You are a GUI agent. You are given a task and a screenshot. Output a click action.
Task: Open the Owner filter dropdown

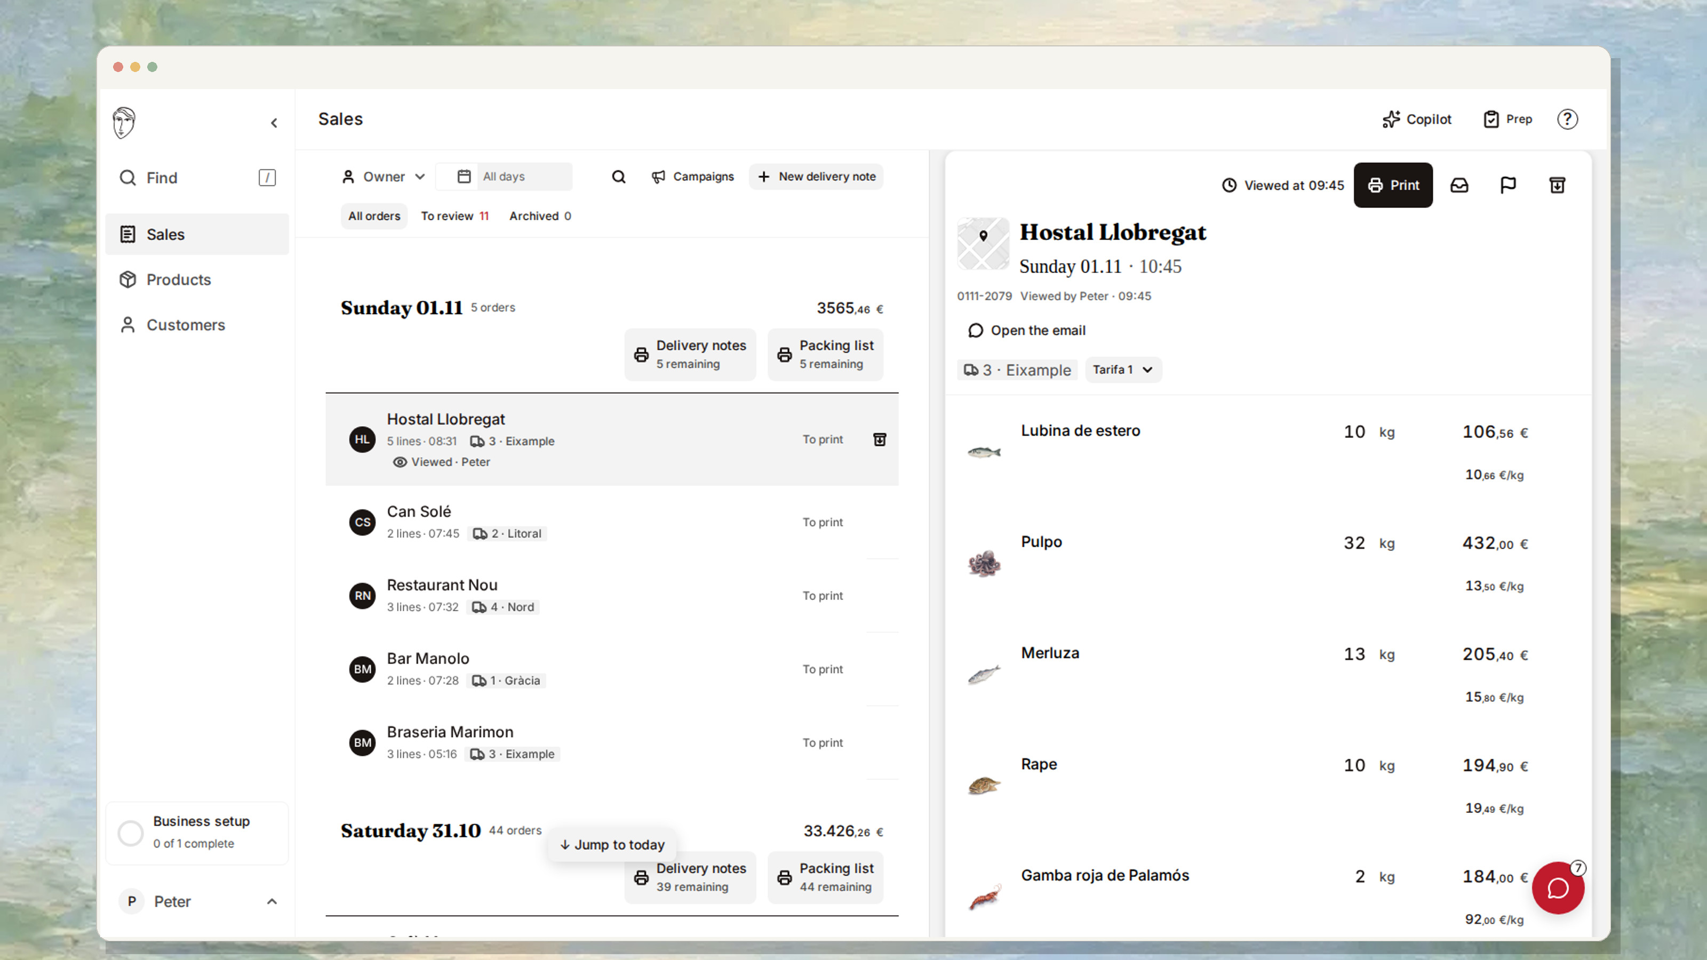coord(383,177)
